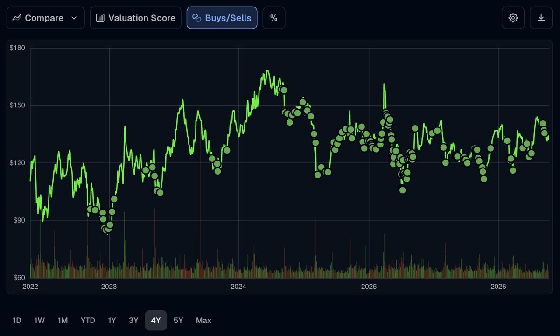Click the 2022 date axis label

pyautogui.click(x=30, y=286)
